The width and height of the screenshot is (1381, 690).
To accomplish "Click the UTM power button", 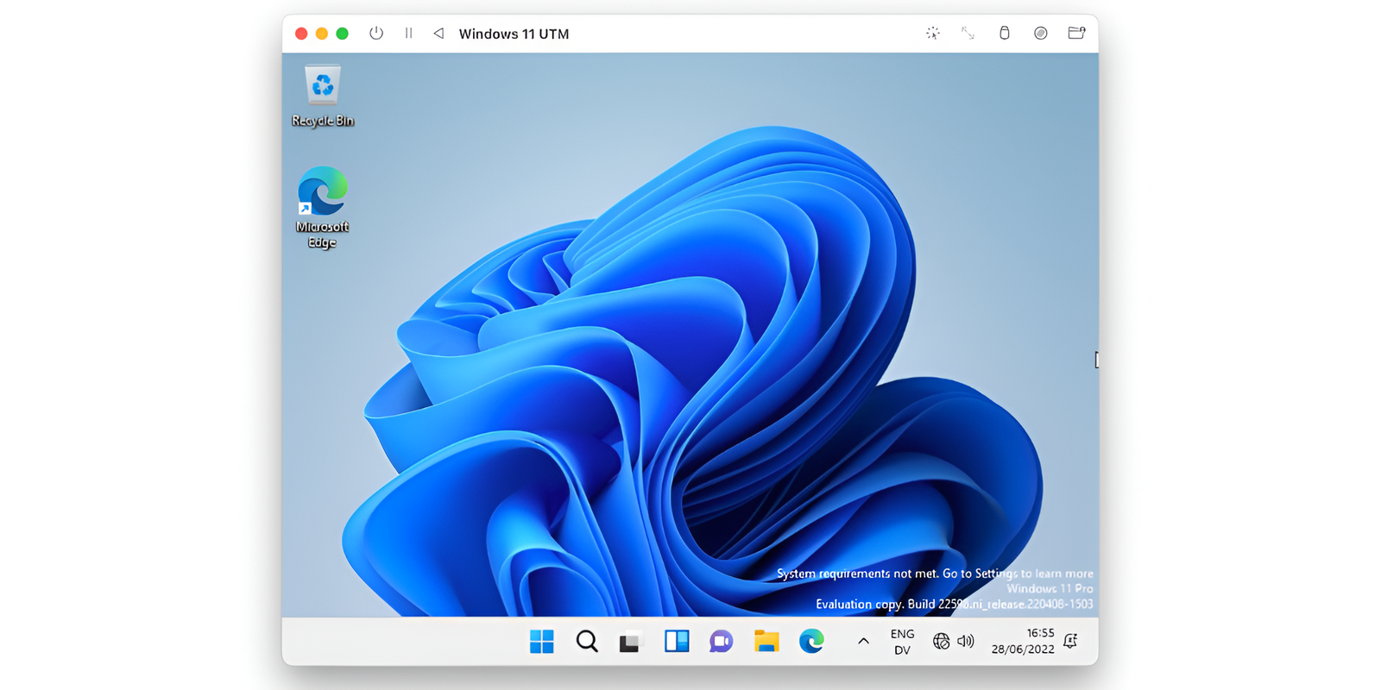I will point(376,34).
